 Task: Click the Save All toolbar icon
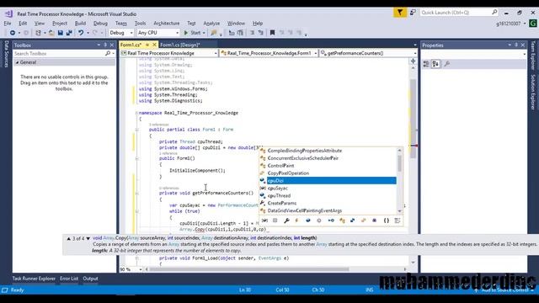coord(69,33)
